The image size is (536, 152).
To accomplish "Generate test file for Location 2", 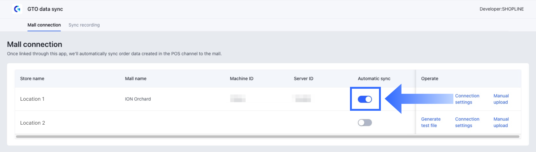I will [431, 122].
